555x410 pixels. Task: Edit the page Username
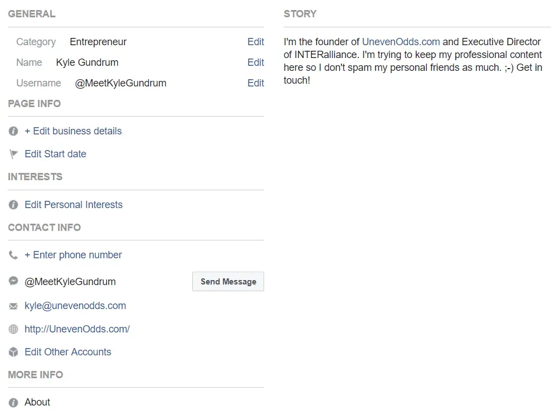256,83
